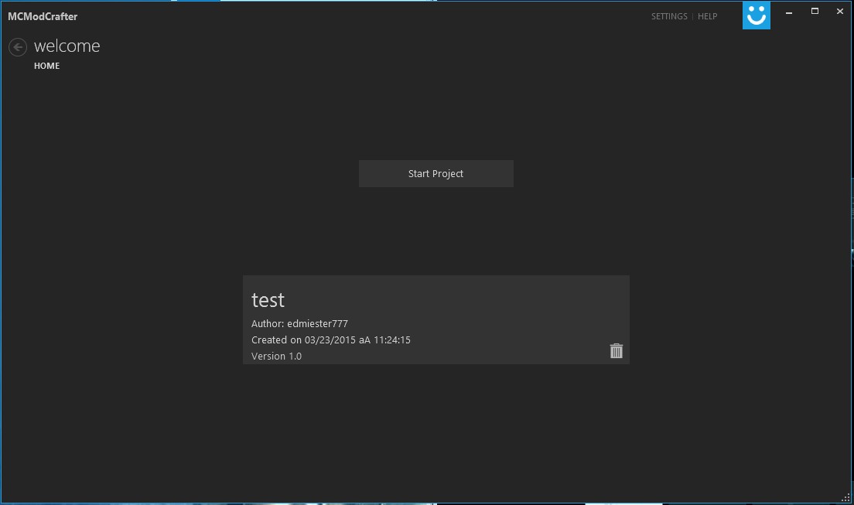Open the project titled test
Image resolution: width=854 pixels, height=505 pixels.
click(268, 300)
